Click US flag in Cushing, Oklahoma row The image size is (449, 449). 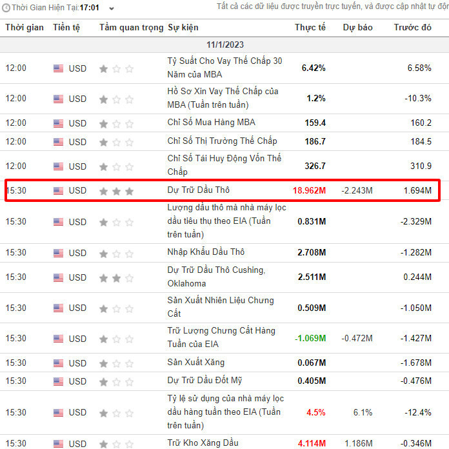pyautogui.click(x=59, y=278)
